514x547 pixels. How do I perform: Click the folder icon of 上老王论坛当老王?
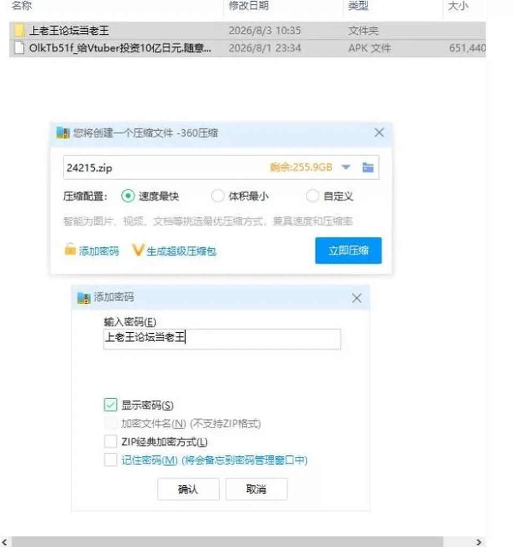tap(19, 31)
